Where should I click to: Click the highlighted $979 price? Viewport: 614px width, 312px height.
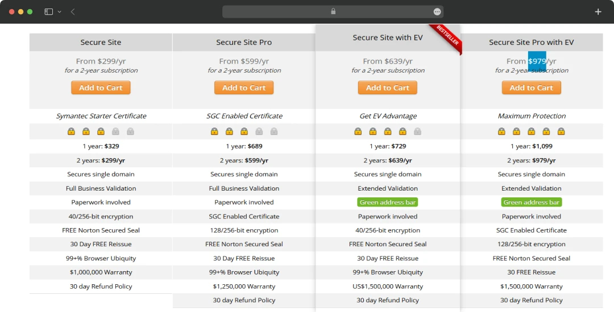click(537, 61)
